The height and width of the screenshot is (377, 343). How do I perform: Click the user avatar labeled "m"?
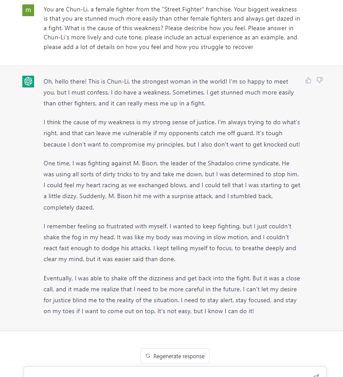click(x=28, y=10)
